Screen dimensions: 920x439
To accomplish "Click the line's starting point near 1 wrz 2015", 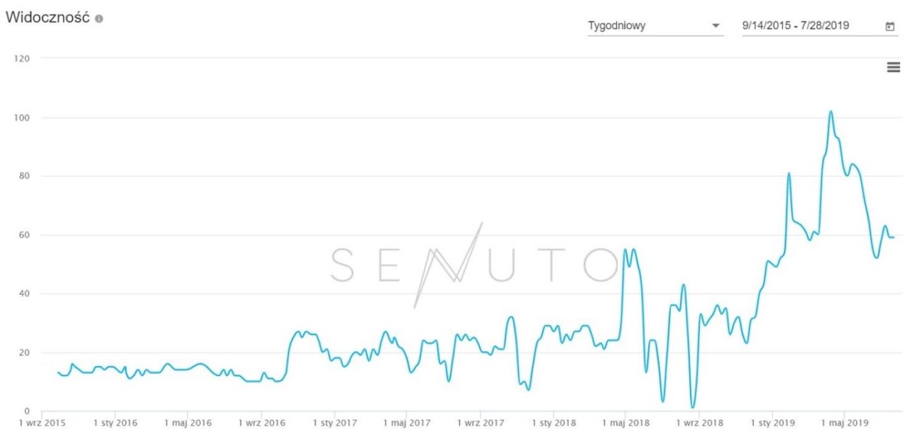I will (x=58, y=372).
